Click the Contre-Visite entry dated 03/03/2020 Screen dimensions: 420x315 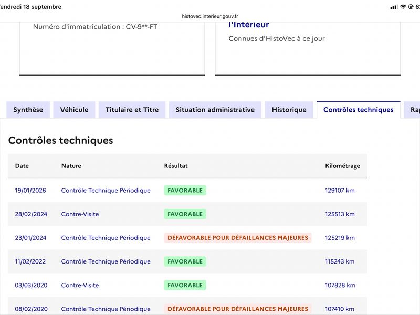click(x=80, y=285)
